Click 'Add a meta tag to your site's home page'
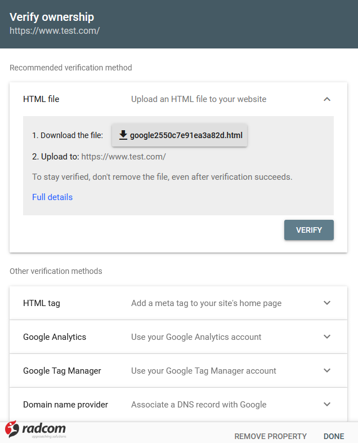This screenshot has width=358, height=443. click(x=206, y=303)
